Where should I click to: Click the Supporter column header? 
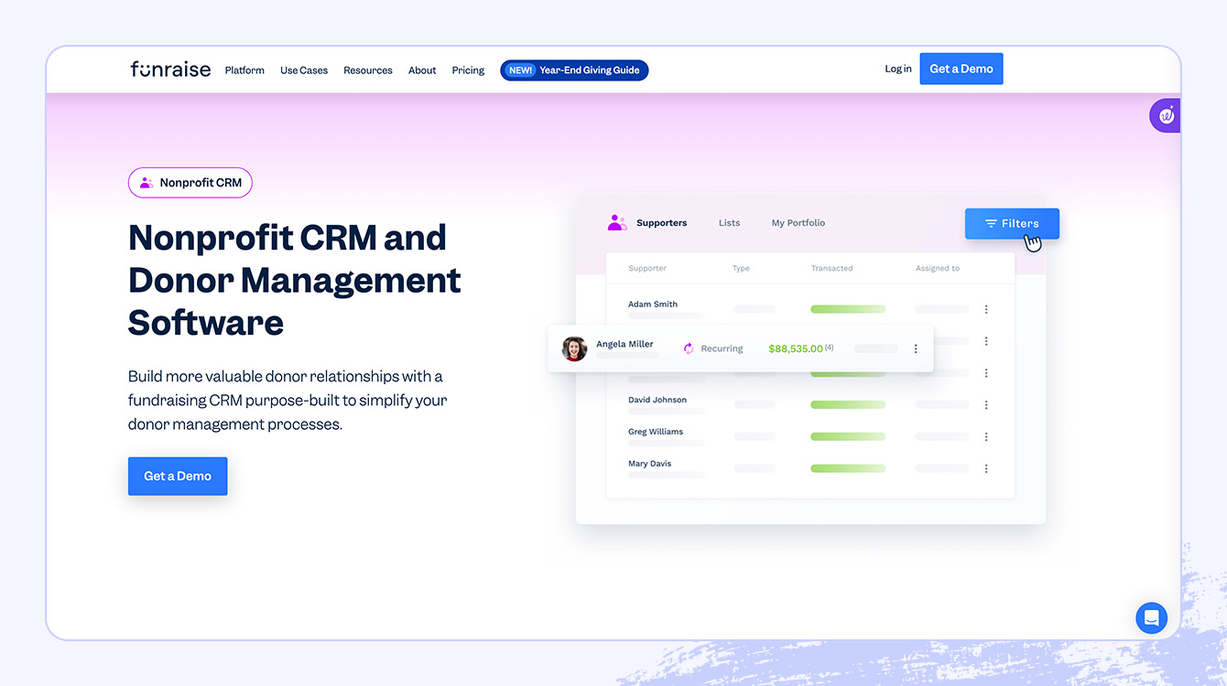click(647, 269)
